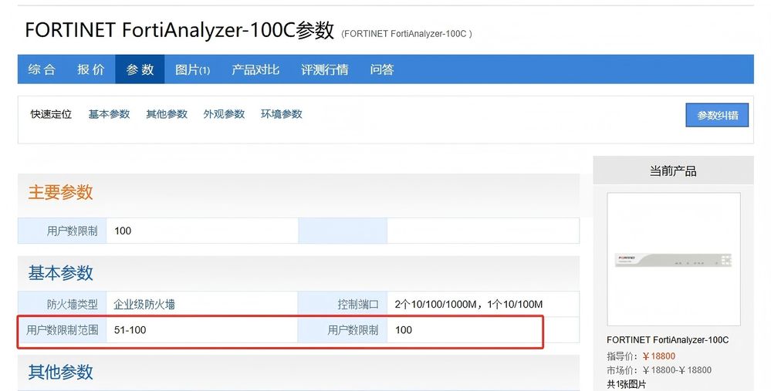The height and width of the screenshot is (391, 771).
Task: Click the 控制端口 label cell
Action: tap(343, 305)
